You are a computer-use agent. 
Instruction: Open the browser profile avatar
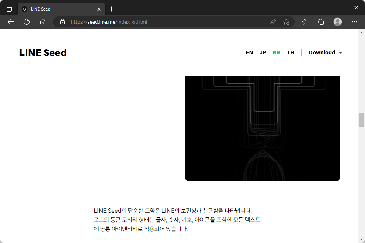[338, 22]
